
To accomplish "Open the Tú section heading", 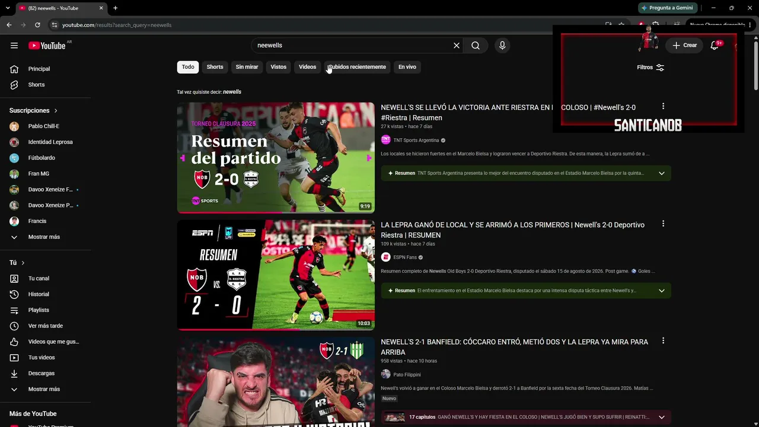I will coord(17,263).
